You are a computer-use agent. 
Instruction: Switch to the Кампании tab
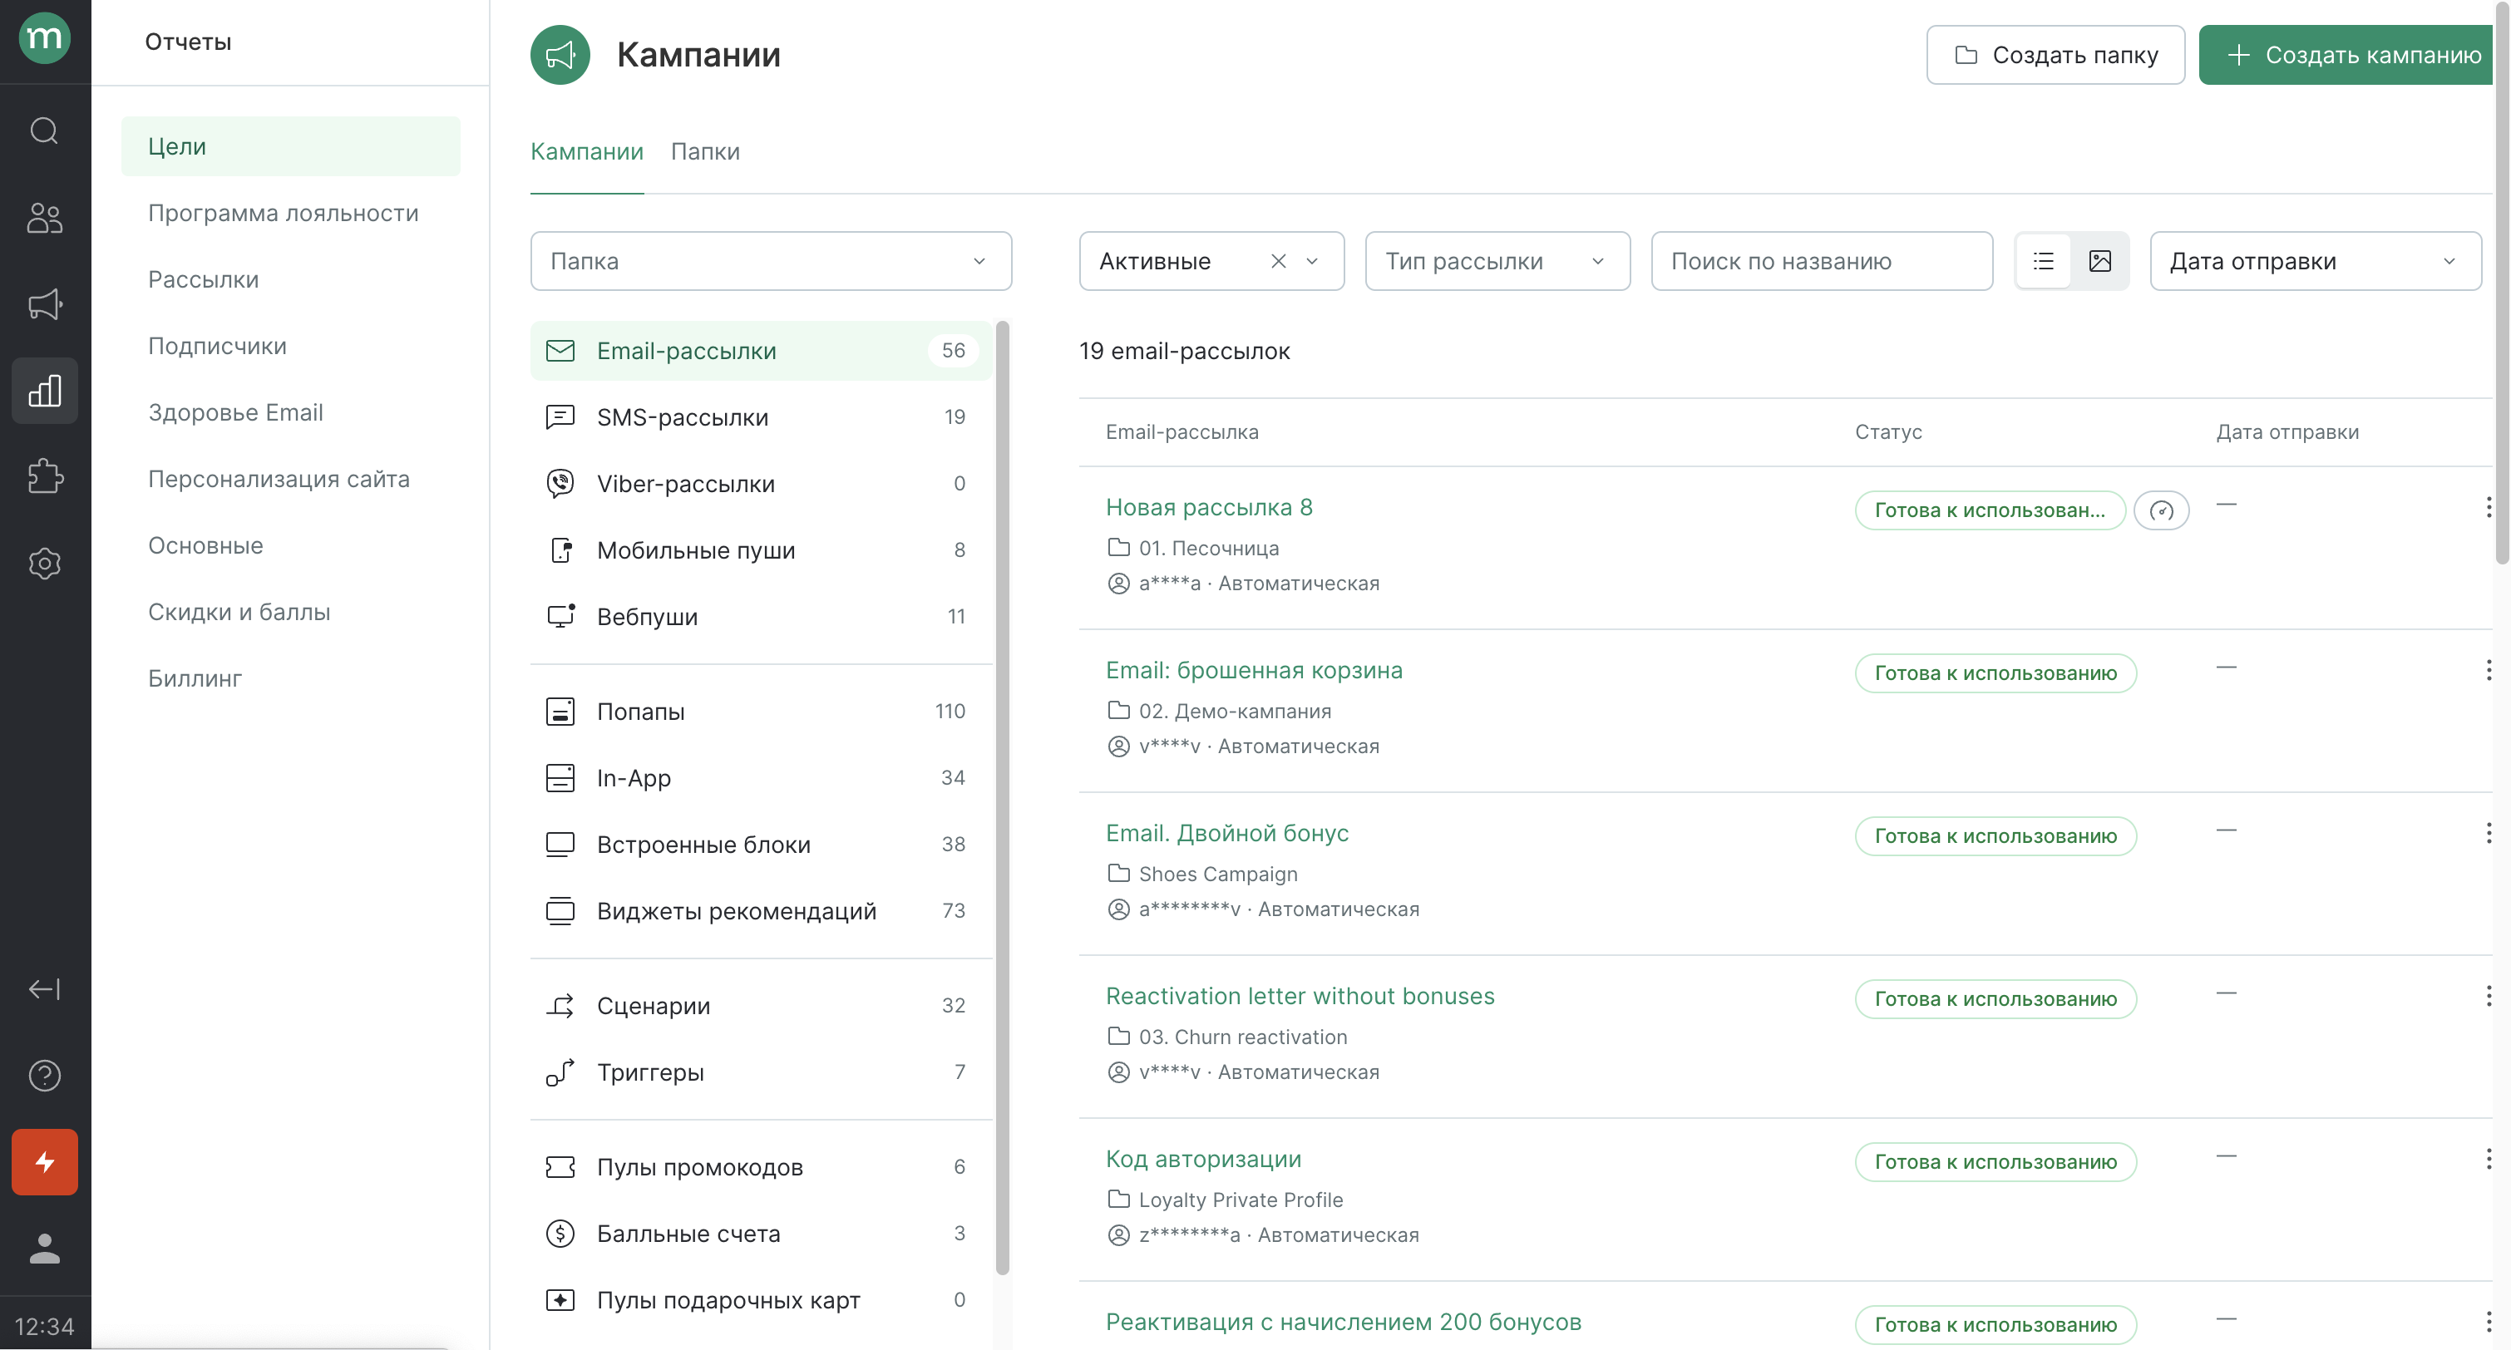(x=587, y=152)
